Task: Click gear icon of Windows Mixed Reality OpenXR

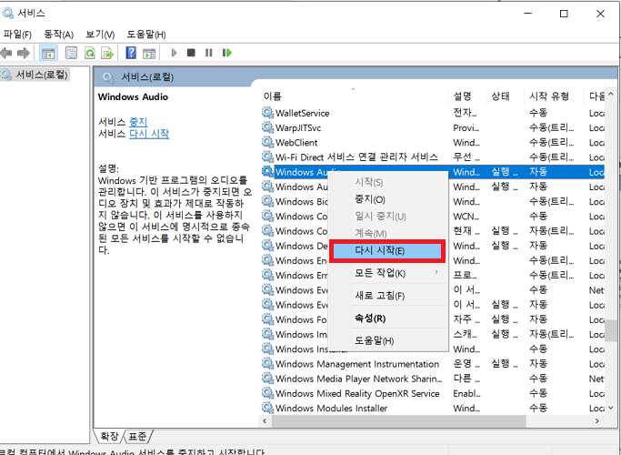Action: click(267, 393)
